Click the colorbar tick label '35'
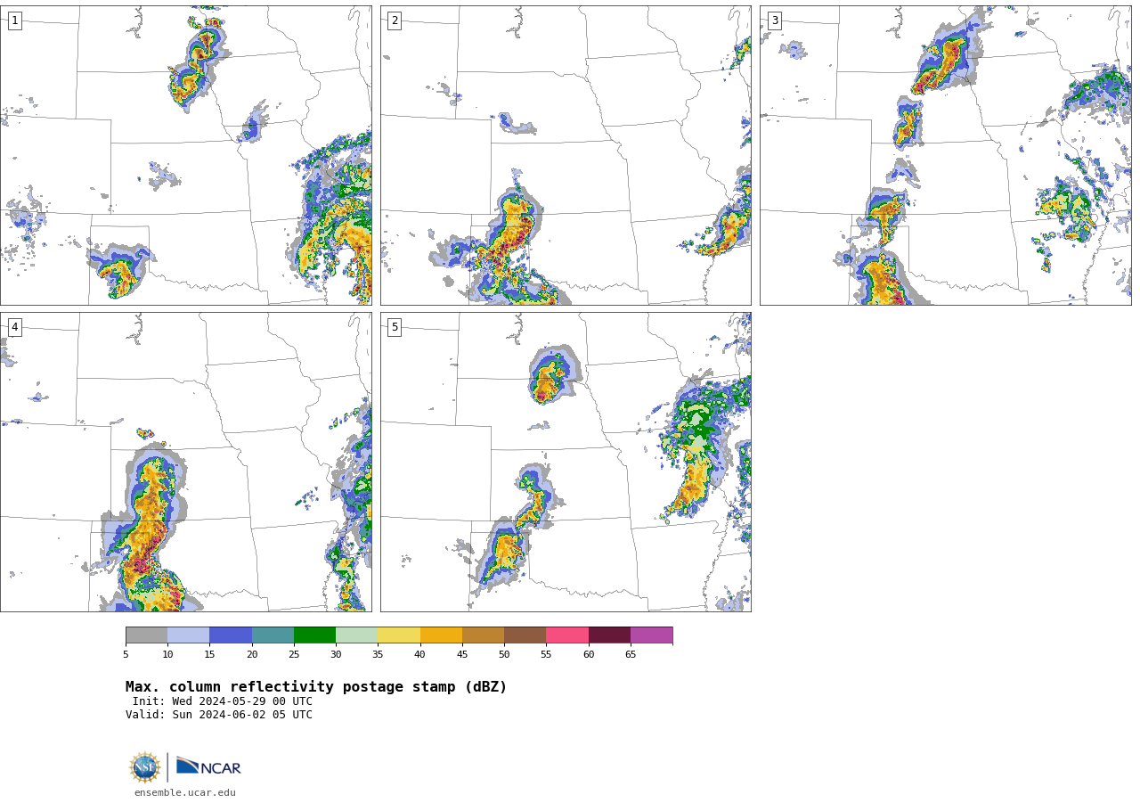 pyautogui.click(x=378, y=654)
